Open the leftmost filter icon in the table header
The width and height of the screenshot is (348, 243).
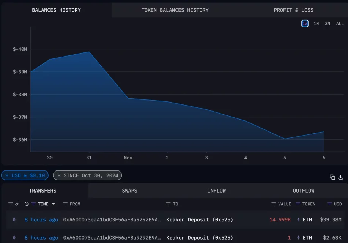click(x=10, y=204)
